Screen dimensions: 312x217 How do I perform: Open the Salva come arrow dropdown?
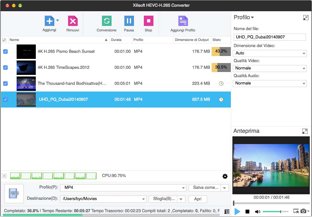pyautogui.click(x=225, y=188)
